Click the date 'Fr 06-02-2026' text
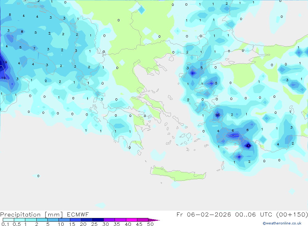The image size is (308, 226). click(x=204, y=215)
